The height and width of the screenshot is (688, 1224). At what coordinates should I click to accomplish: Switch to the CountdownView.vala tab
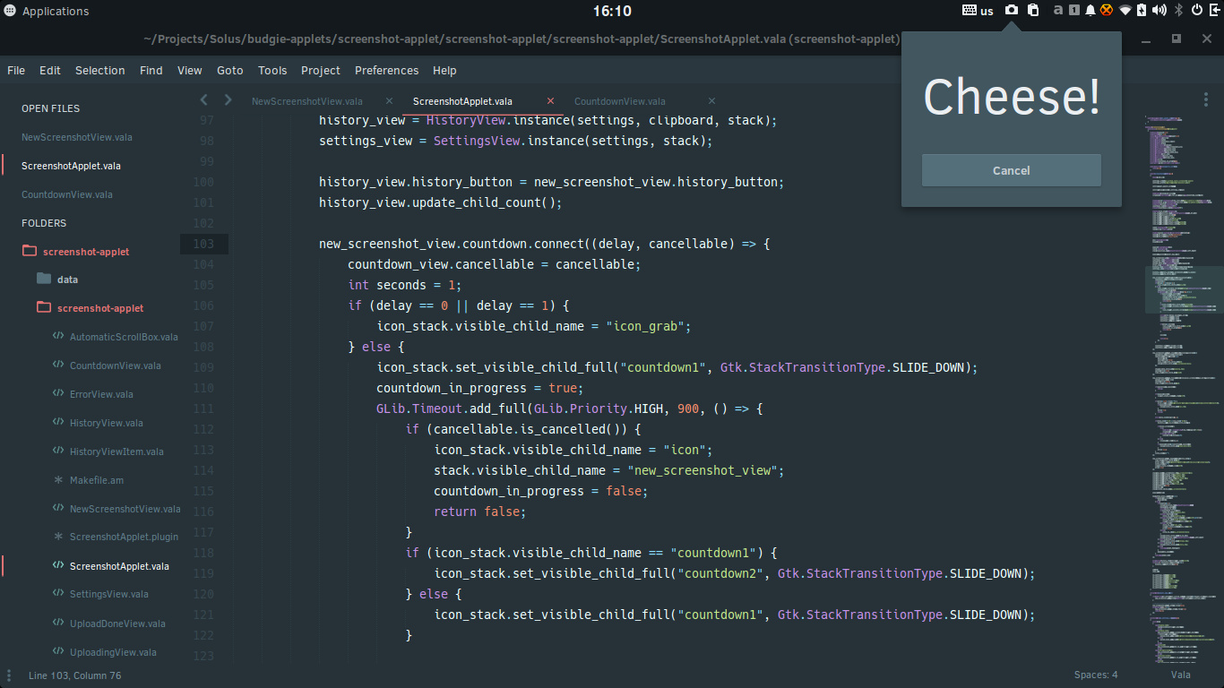[620, 101]
